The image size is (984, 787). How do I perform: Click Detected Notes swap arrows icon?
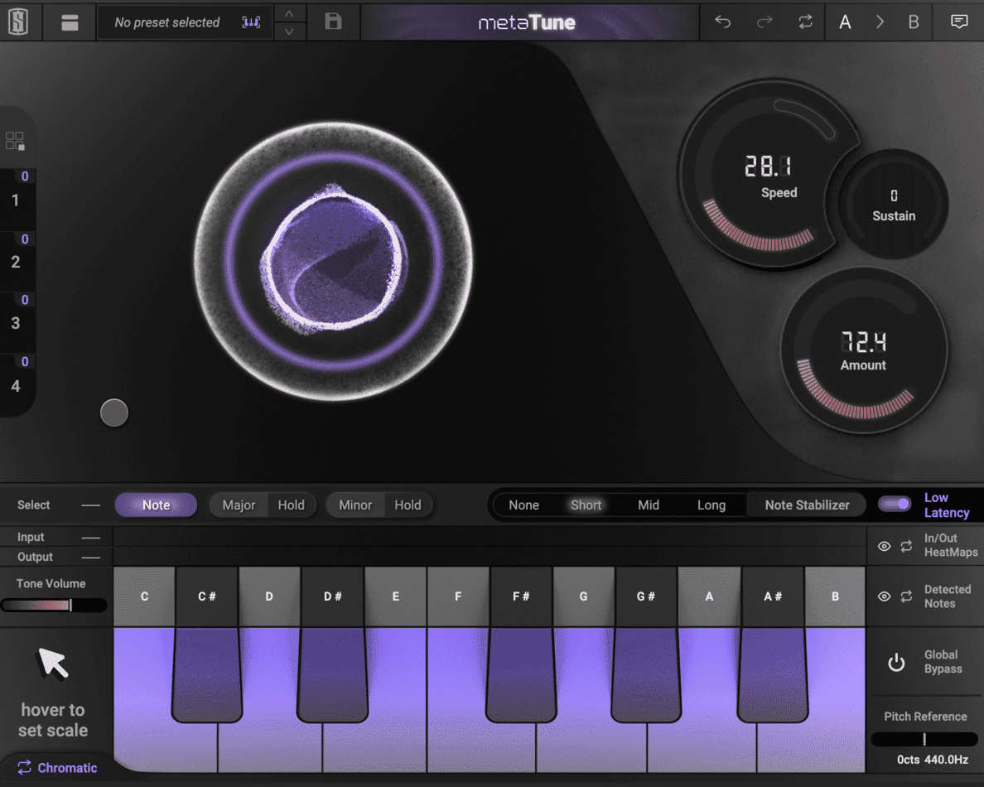pos(906,596)
